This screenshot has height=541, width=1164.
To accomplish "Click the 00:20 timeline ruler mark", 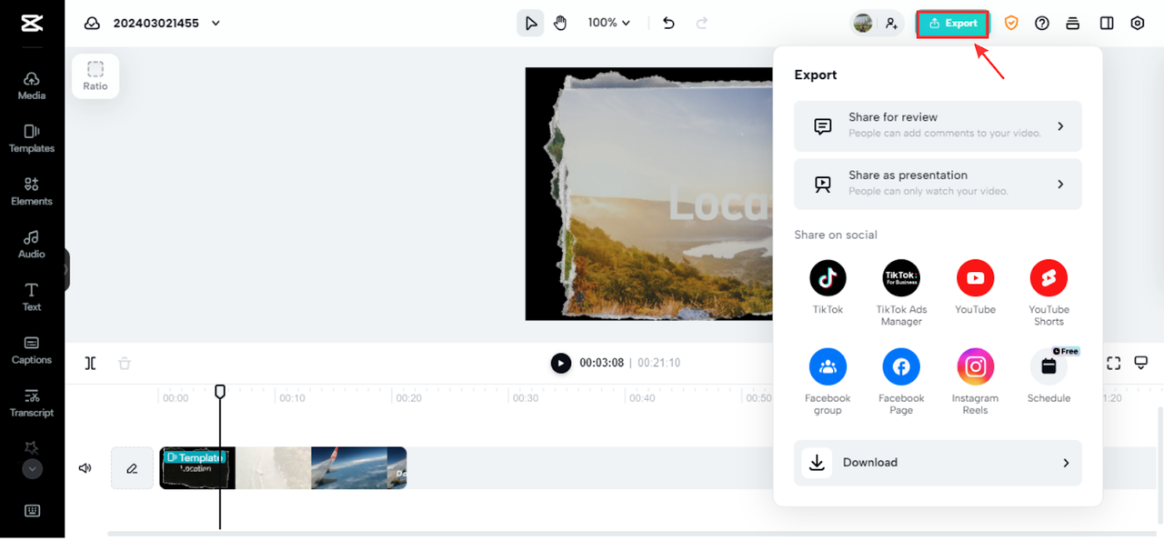I will [x=409, y=398].
